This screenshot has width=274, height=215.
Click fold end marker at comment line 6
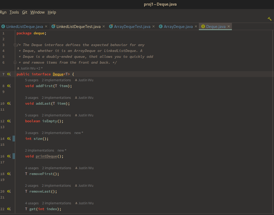click(x=15, y=62)
